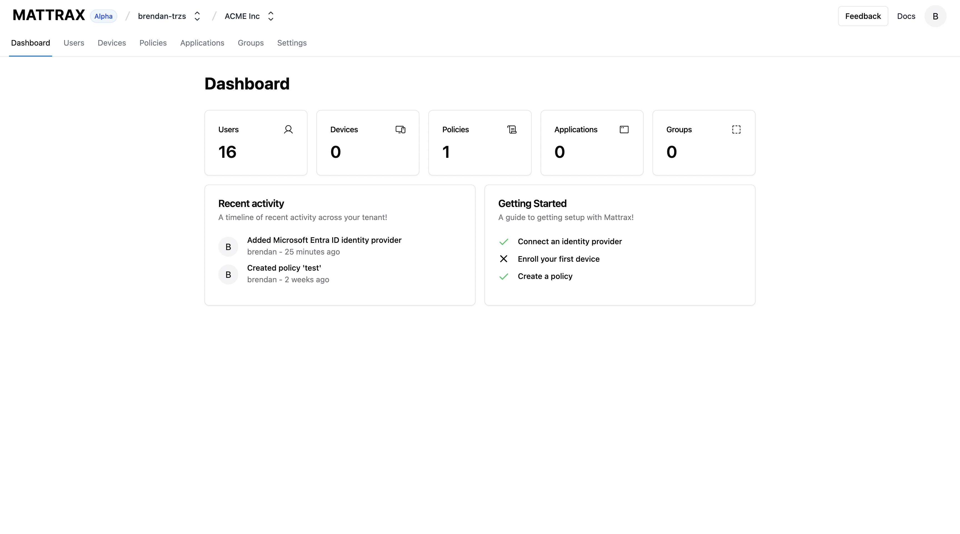The width and height of the screenshot is (960, 534).
Task: Switch to the Policies tab
Action: [153, 43]
